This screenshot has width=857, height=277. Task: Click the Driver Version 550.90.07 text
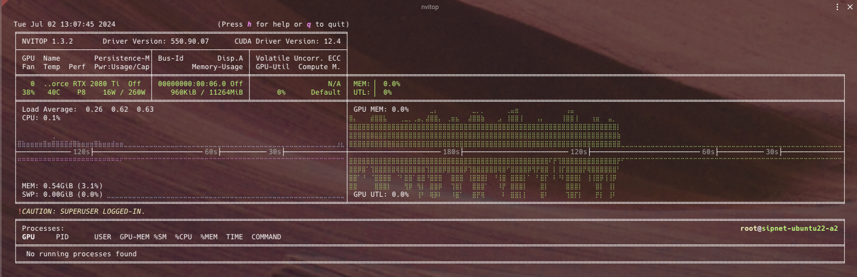tap(156, 41)
